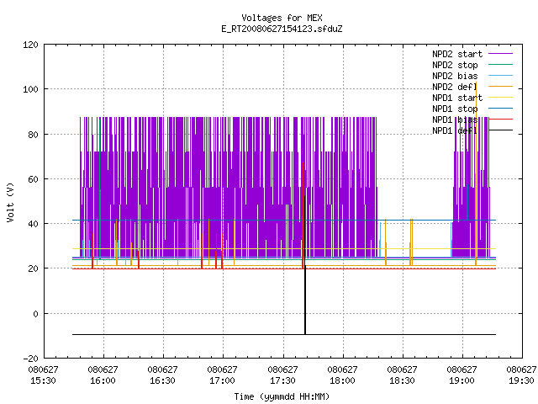Click the y-axis tick value -20

point(30,359)
